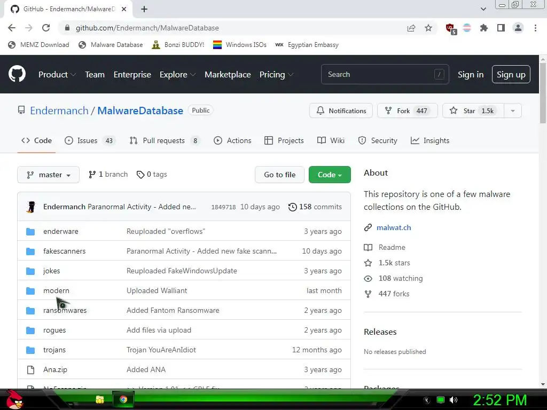Toggle the browser side panel icon

[501, 28]
